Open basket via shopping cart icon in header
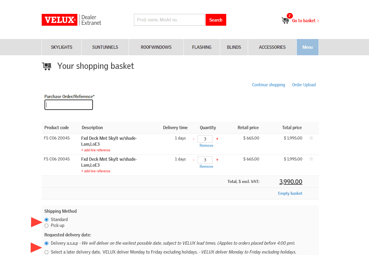Screen dimensions: 369x255 pyautogui.click(x=285, y=20)
